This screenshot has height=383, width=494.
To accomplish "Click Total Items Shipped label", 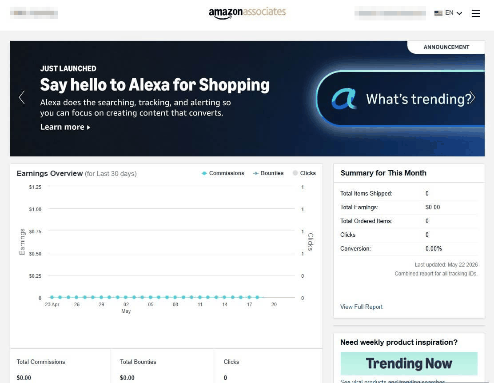I will pyautogui.click(x=366, y=194).
